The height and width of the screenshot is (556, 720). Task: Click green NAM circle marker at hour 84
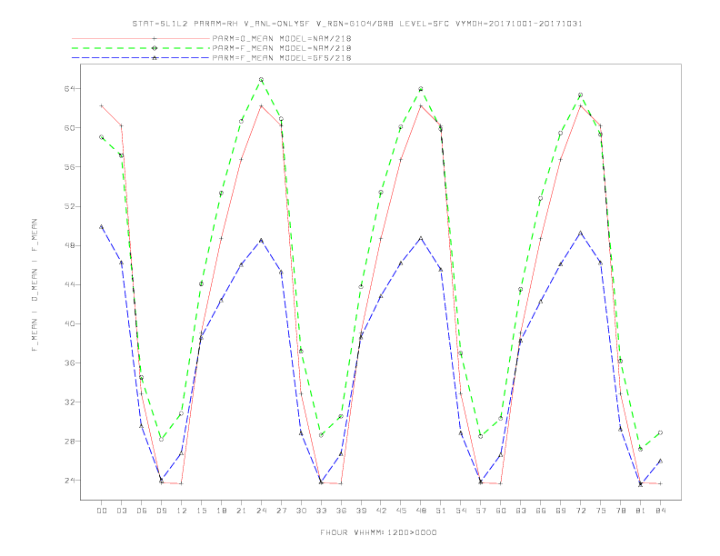click(660, 432)
